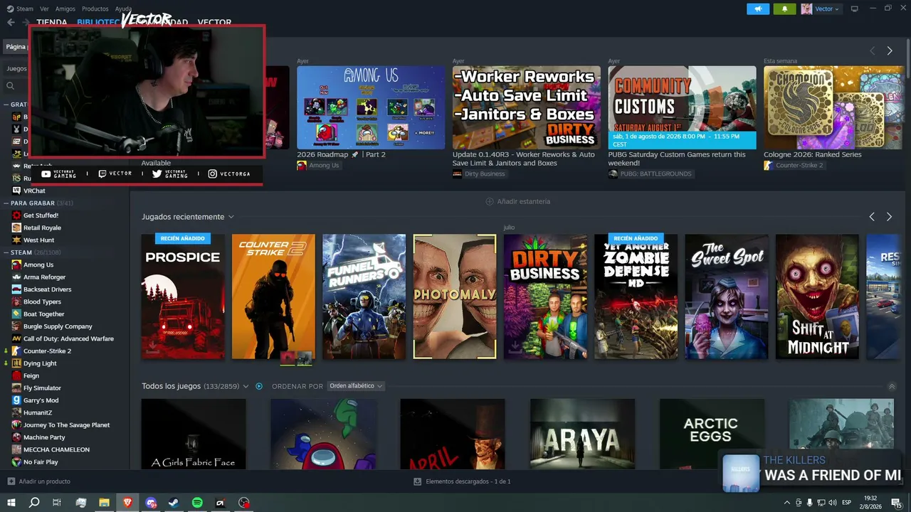Viewport: 911px width, 512px height.
Task: Open the downloads manager icon in footer
Action: (417, 481)
